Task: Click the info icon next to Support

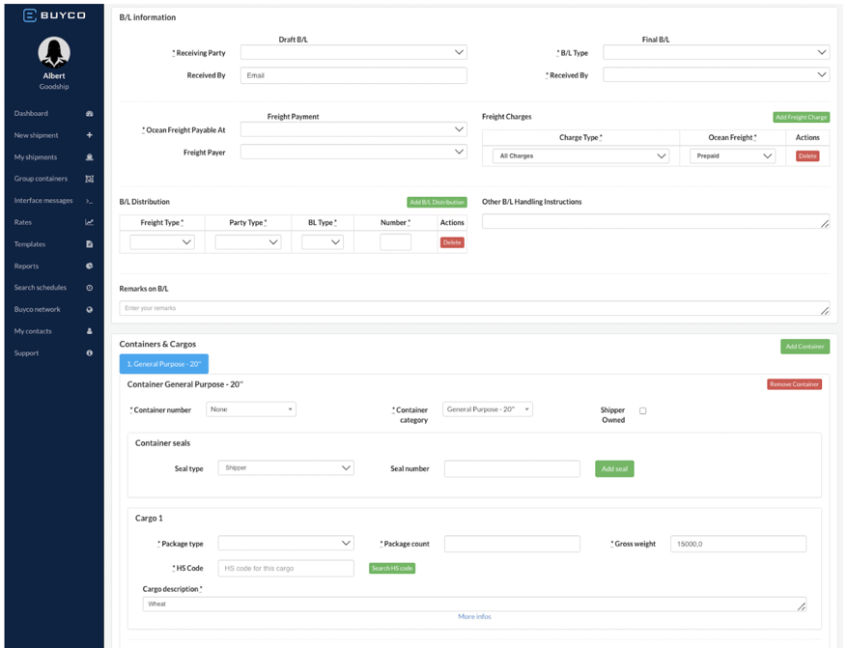Action: (x=89, y=352)
